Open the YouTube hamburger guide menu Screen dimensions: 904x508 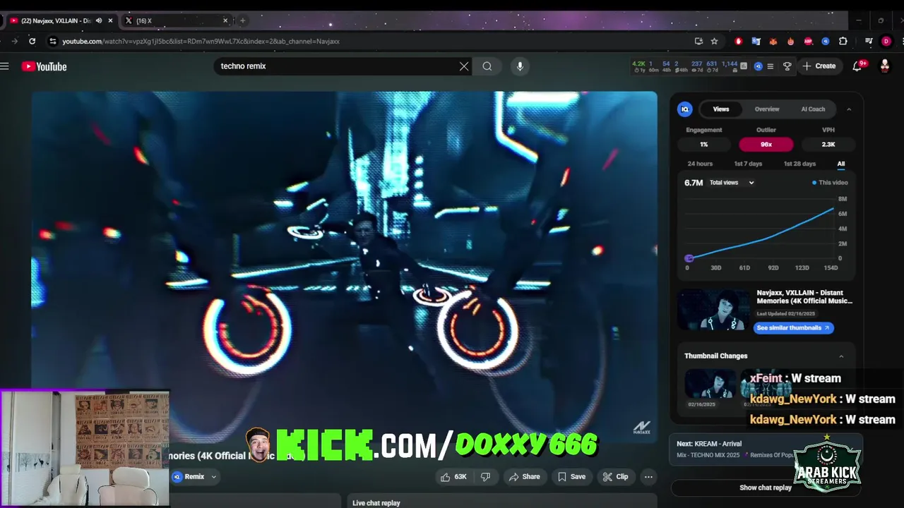coord(5,66)
